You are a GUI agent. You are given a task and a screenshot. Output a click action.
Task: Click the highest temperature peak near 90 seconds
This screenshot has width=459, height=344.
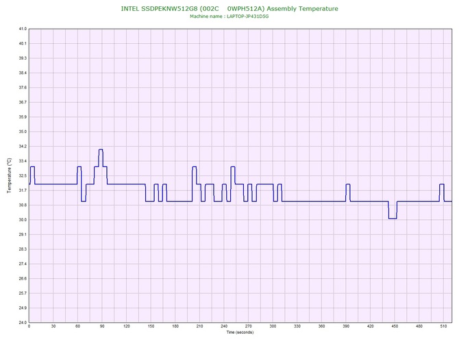[x=101, y=149]
